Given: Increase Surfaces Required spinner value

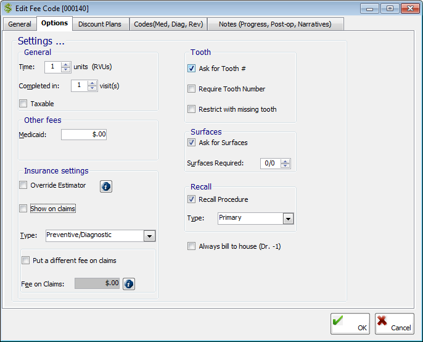Looking at the screenshot, I should coord(284,161).
